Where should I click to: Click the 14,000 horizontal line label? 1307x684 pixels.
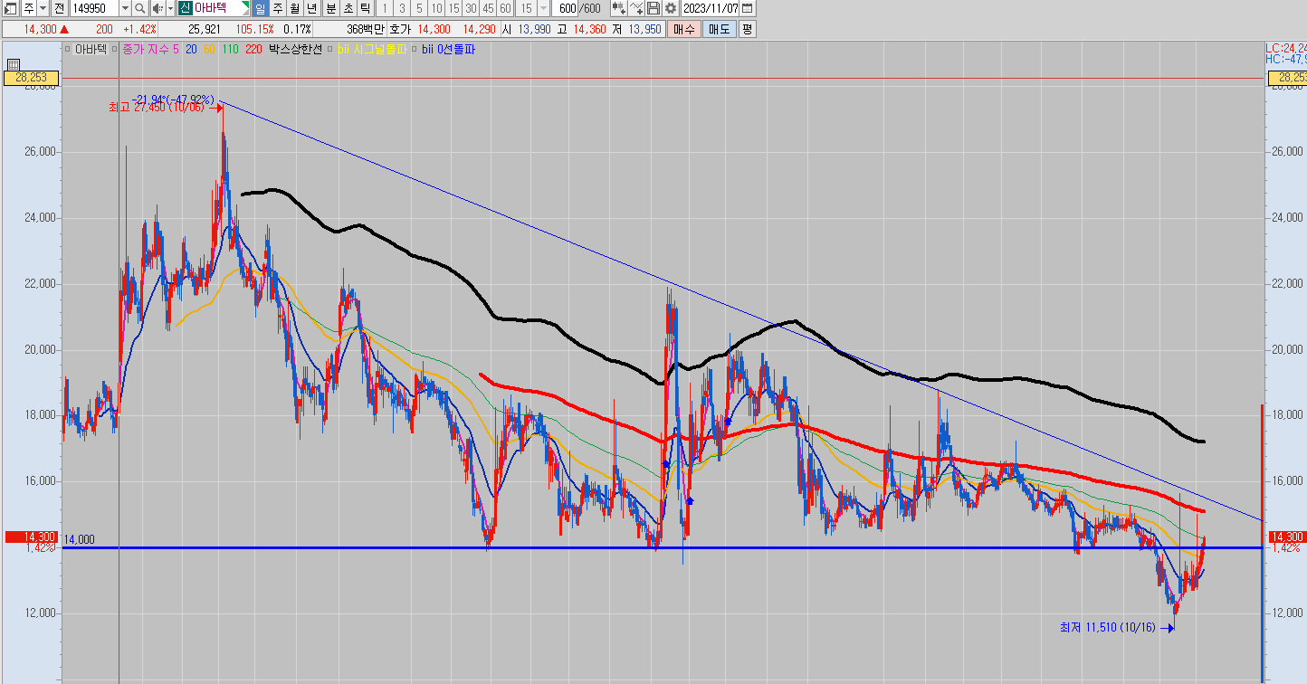tap(79, 540)
